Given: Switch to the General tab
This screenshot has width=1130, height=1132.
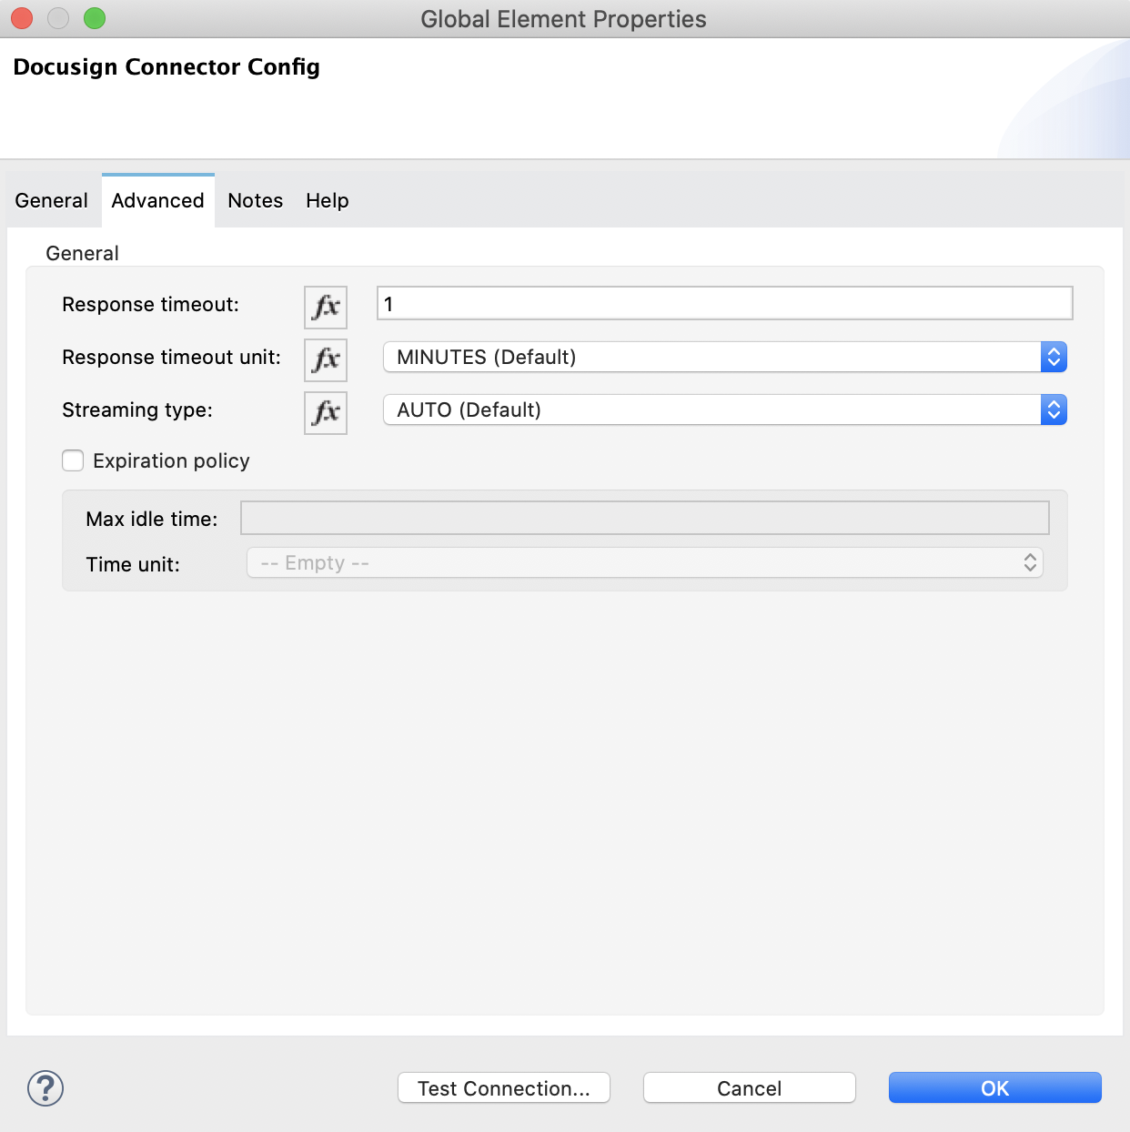Looking at the screenshot, I should (52, 200).
